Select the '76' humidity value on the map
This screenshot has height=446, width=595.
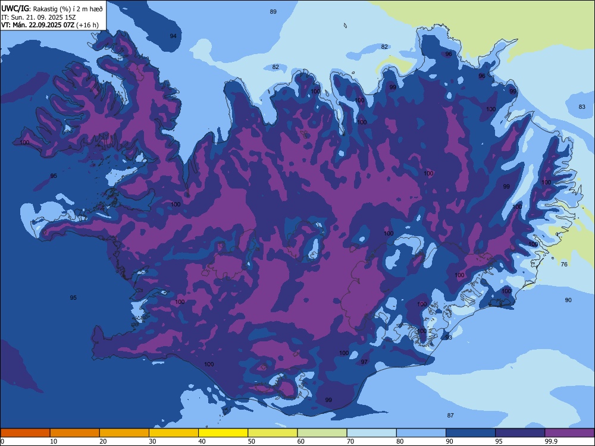pos(564,265)
